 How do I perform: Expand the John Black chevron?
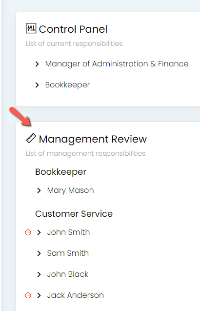click(39, 274)
